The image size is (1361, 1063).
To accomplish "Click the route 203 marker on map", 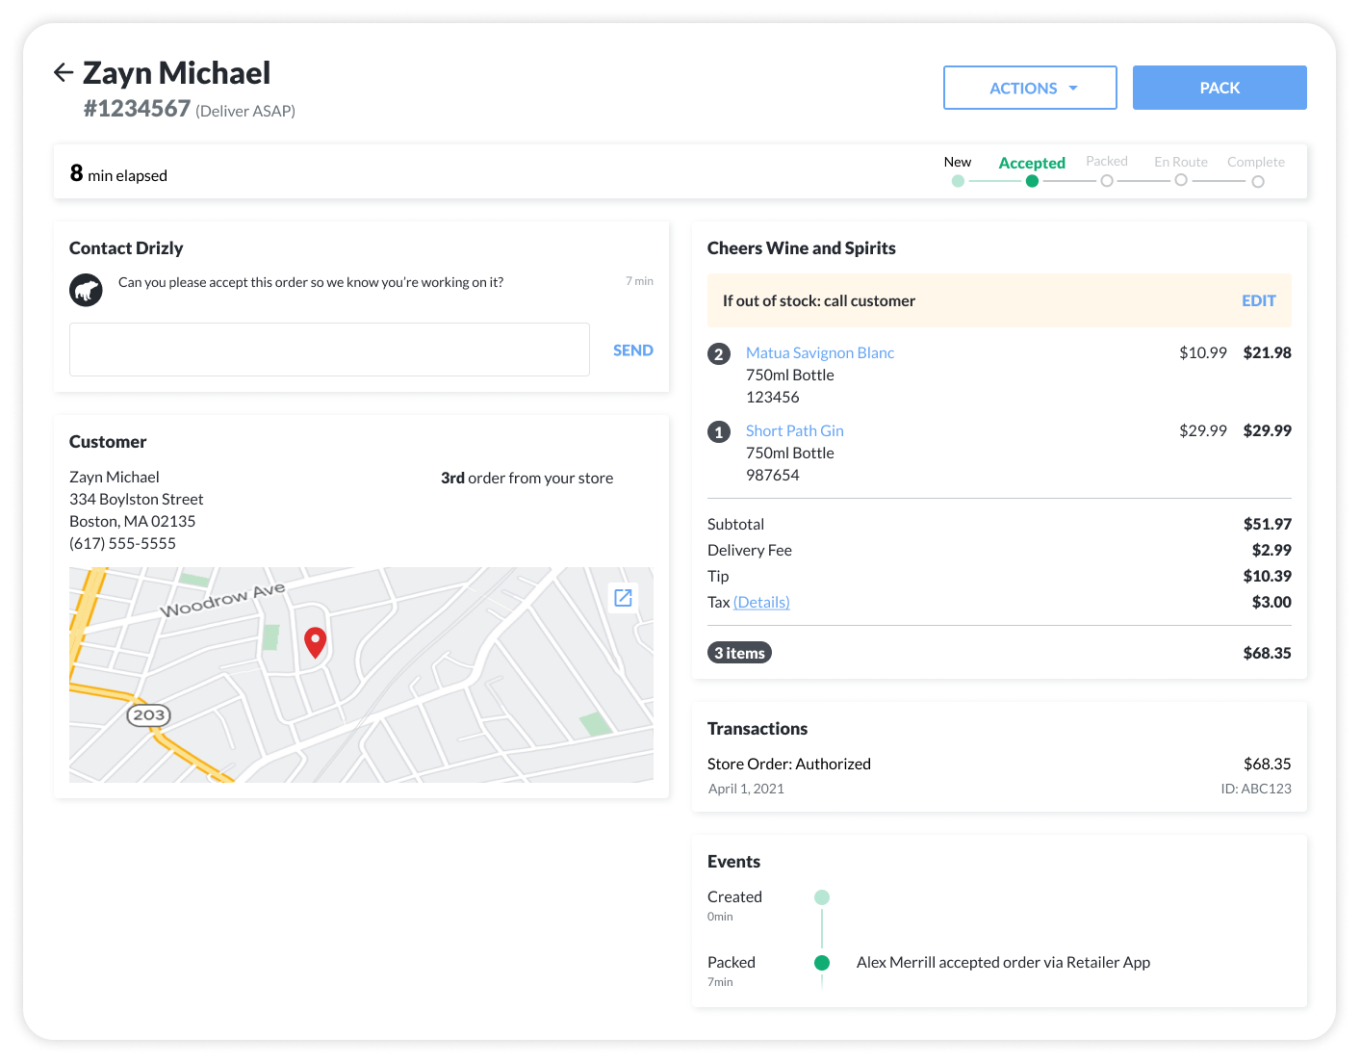I will pyautogui.click(x=149, y=714).
